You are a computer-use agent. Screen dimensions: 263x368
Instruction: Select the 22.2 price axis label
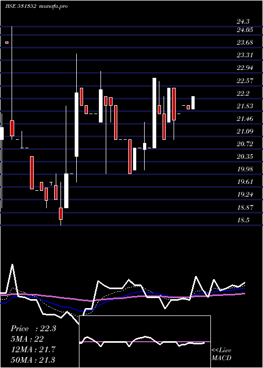pos(243,94)
